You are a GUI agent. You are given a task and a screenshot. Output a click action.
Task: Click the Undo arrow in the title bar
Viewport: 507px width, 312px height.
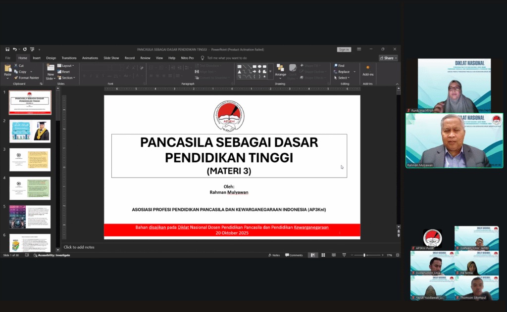15,49
